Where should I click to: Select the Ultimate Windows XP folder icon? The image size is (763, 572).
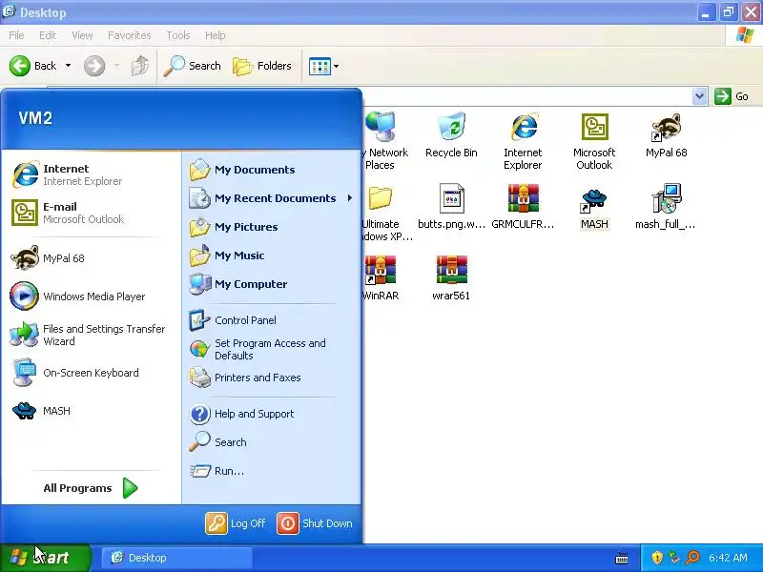[387, 213]
